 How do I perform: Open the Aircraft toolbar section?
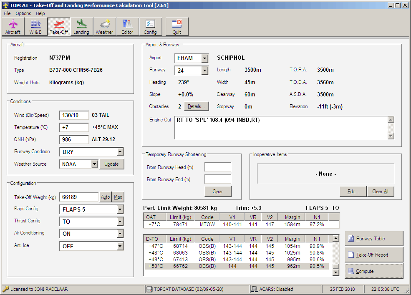13,27
